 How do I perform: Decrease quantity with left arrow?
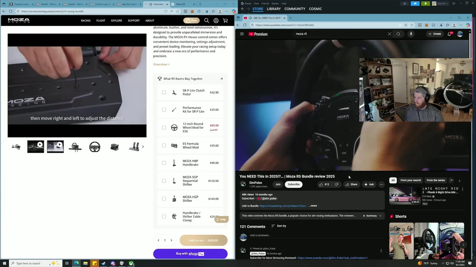(158, 240)
